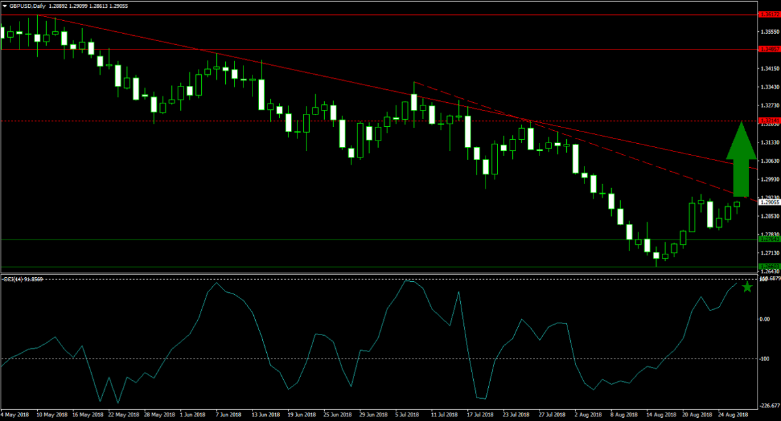Click the 1.35550 price scale value
This screenshot has height=421, width=781.
[x=769, y=31]
